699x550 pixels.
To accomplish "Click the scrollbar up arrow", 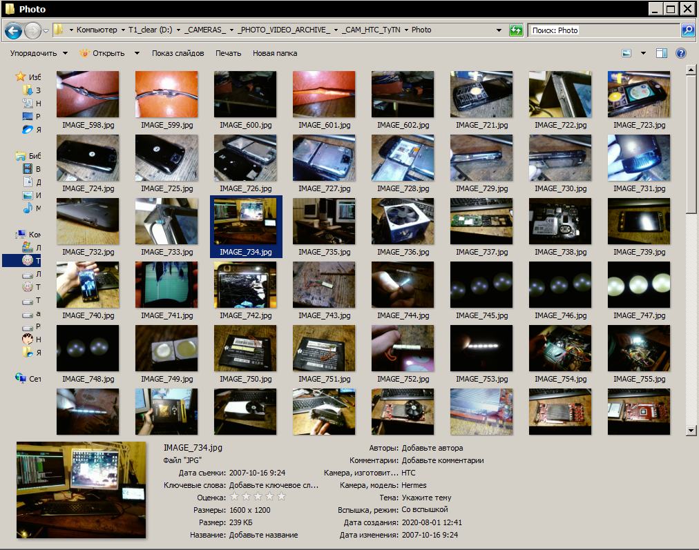I will [691, 70].
